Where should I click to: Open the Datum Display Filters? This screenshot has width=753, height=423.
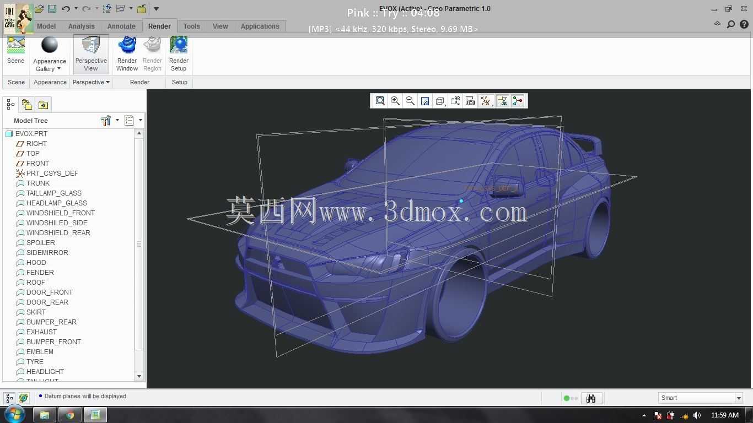coord(486,101)
